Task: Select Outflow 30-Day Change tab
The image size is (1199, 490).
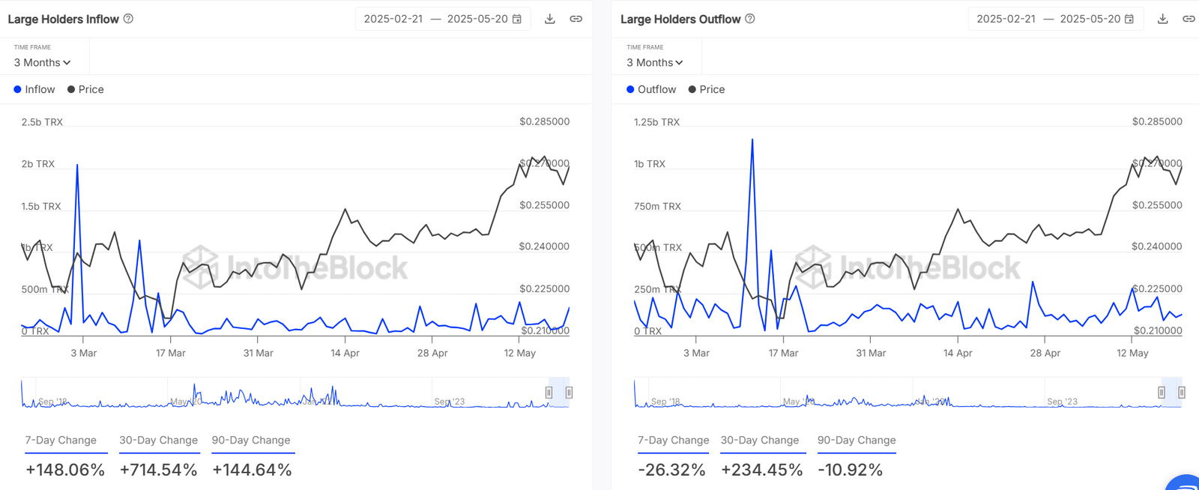Action: click(x=760, y=441)
